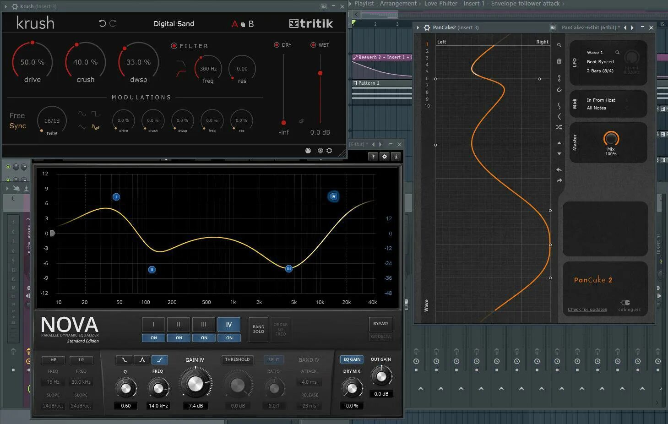Open the Digital Sand preset menu in Krush
Image resolution: width=668 pixels, height=424 pixels.
pos(174,24)
